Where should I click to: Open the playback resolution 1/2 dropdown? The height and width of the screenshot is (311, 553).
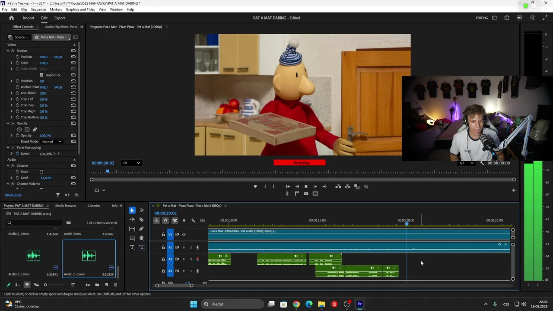coord(466,163)
